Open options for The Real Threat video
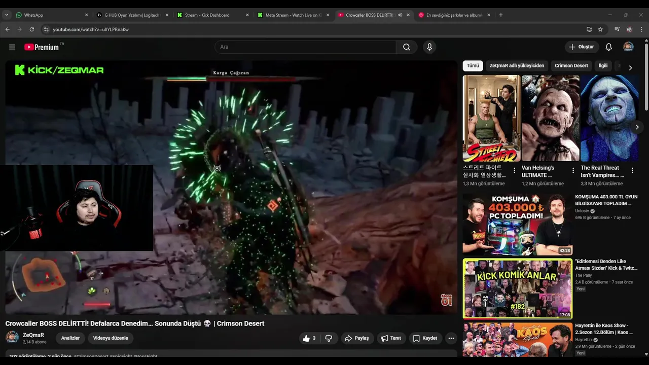 point(632,171)
